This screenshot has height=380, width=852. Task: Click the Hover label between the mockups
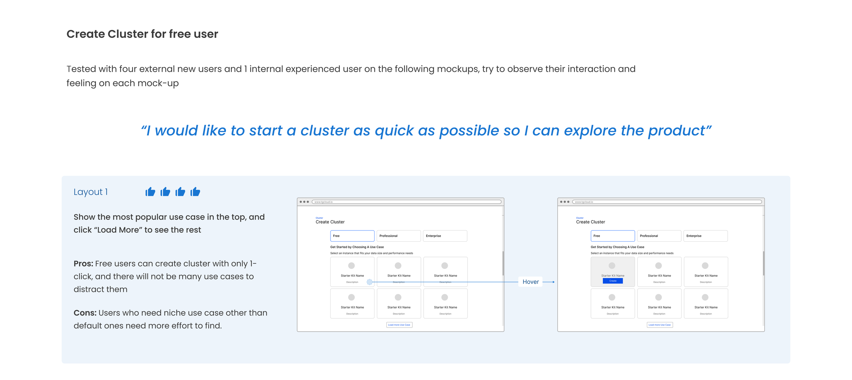coord(530,282)
